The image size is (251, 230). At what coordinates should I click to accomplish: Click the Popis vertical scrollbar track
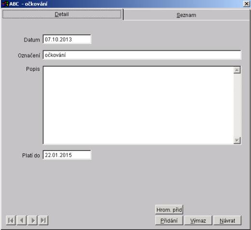coord(237,105)
